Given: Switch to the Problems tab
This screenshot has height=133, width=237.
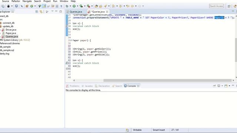Looking at the screenshot, I should point(73,86).
